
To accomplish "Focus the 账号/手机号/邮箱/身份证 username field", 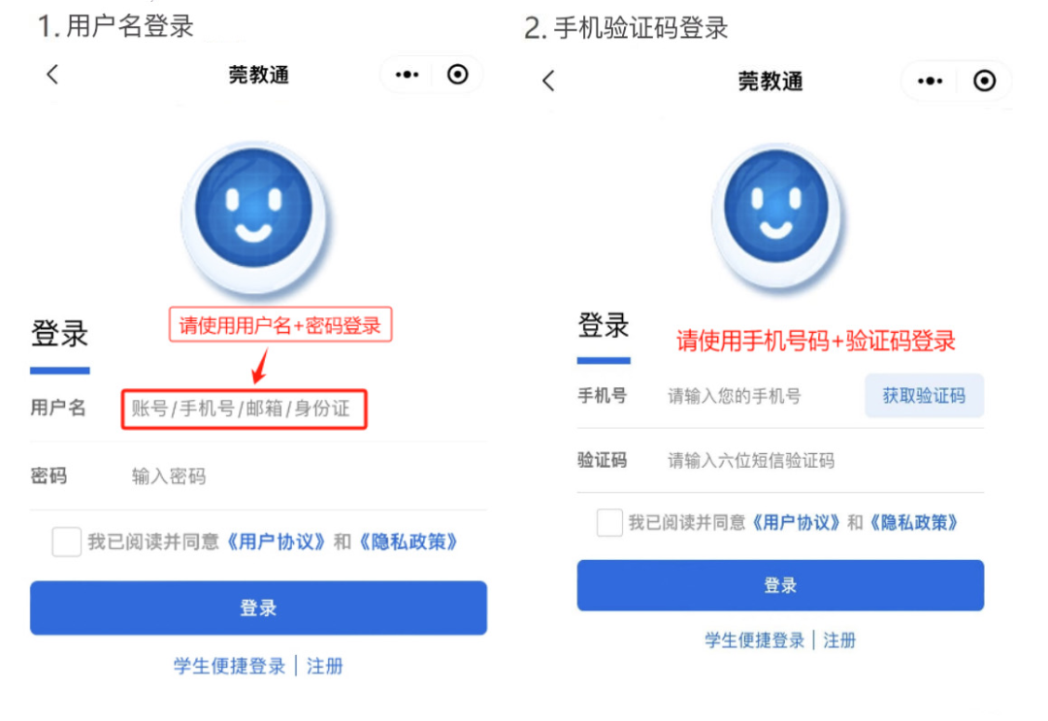I will 244,409.
